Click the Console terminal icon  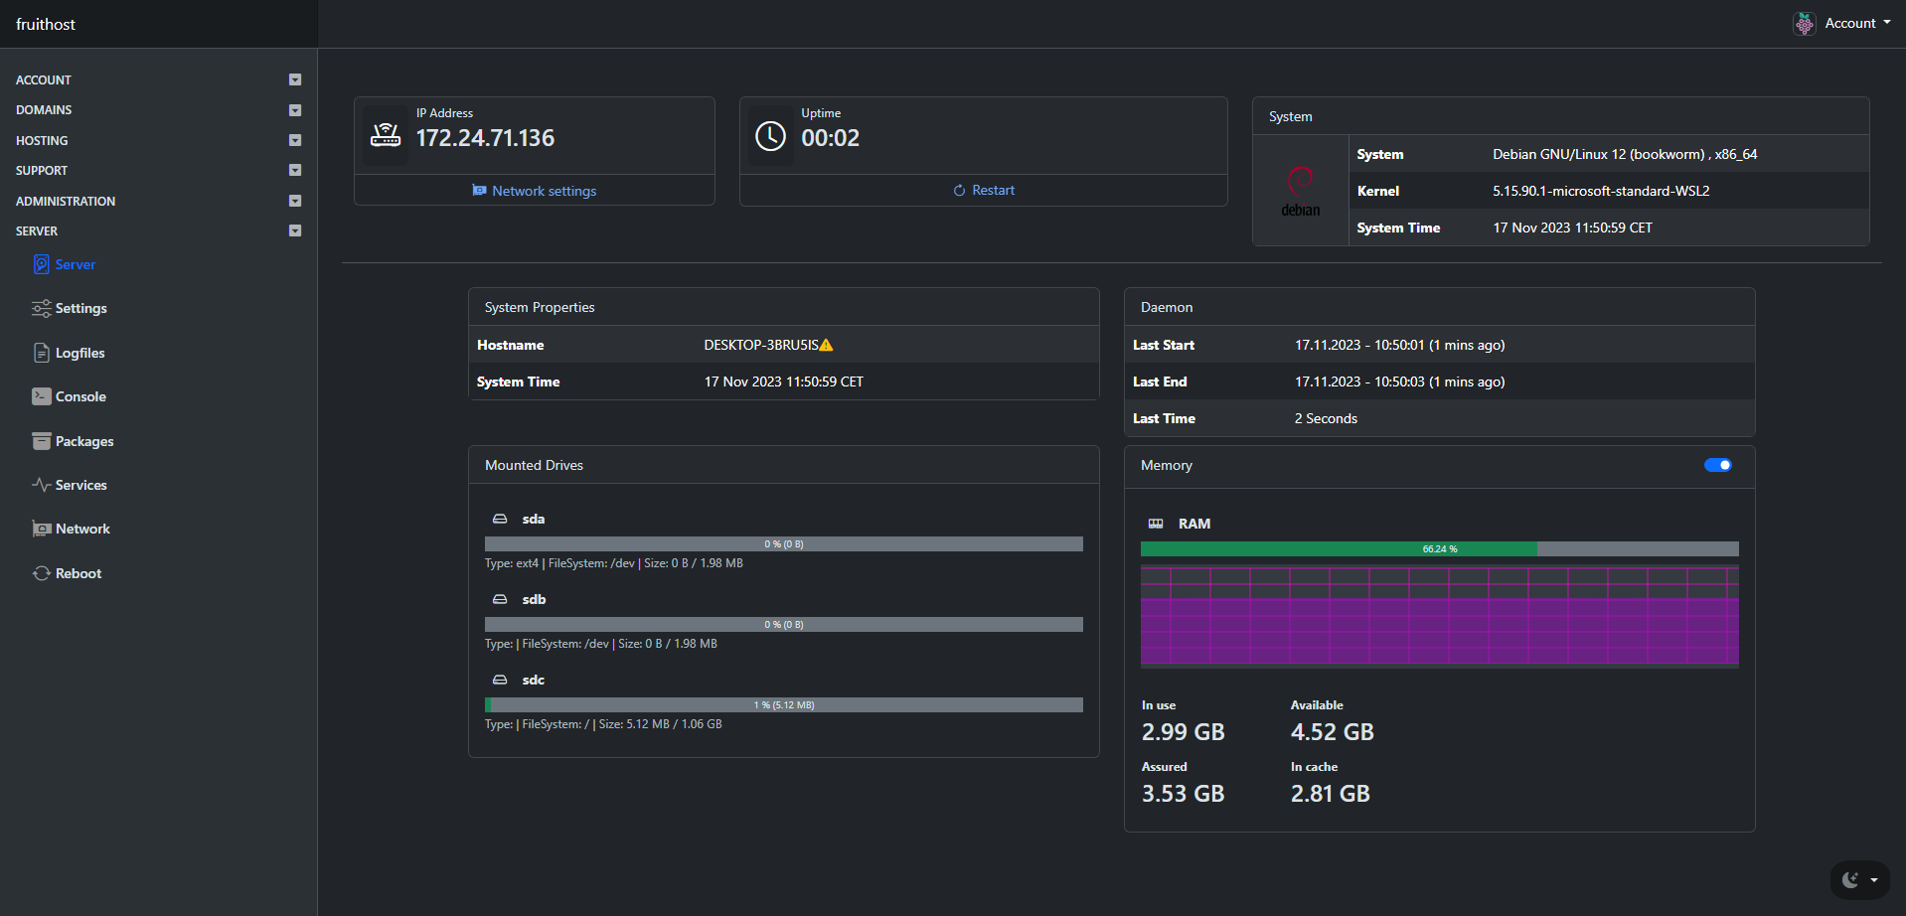tap(41, 396)
